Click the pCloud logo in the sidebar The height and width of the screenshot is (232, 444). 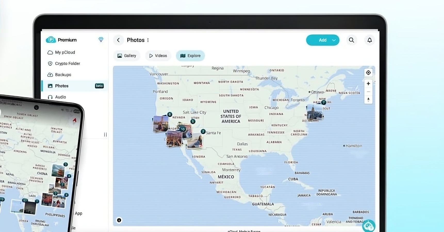point(51,40)
